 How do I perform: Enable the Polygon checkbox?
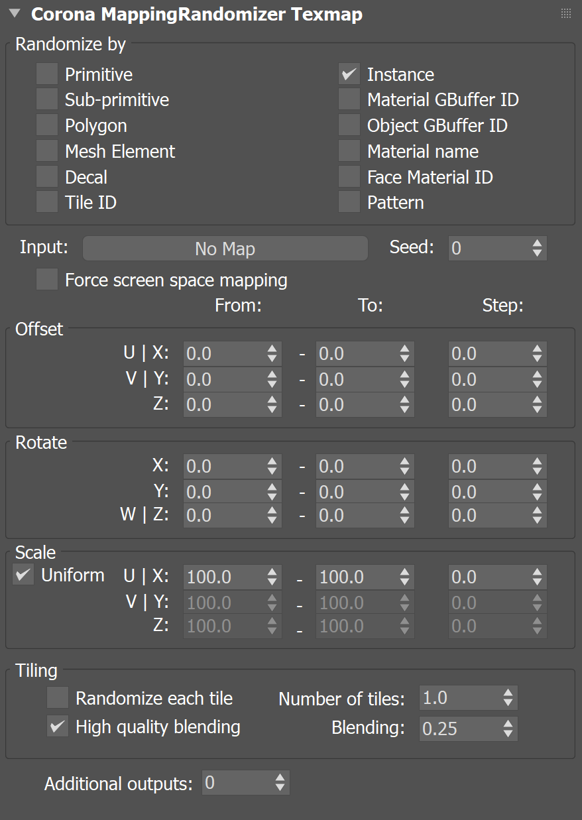click(47, 125)
